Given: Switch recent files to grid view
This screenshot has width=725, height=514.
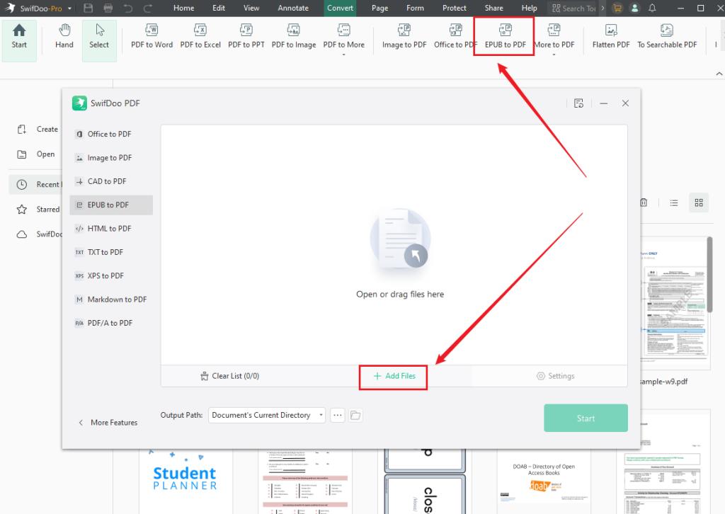Looking at the screenshot, I should point(698,202).
